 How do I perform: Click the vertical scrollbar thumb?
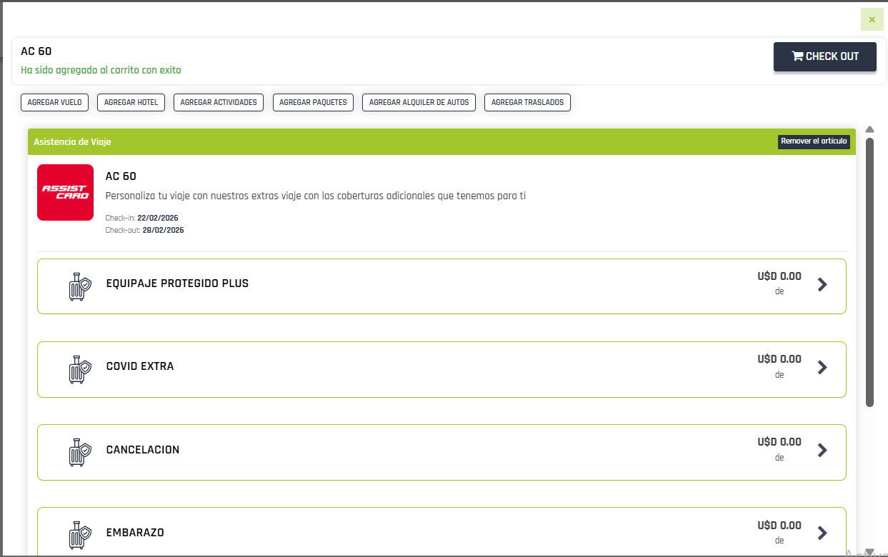pyautogui.click(x=869, y=272)
